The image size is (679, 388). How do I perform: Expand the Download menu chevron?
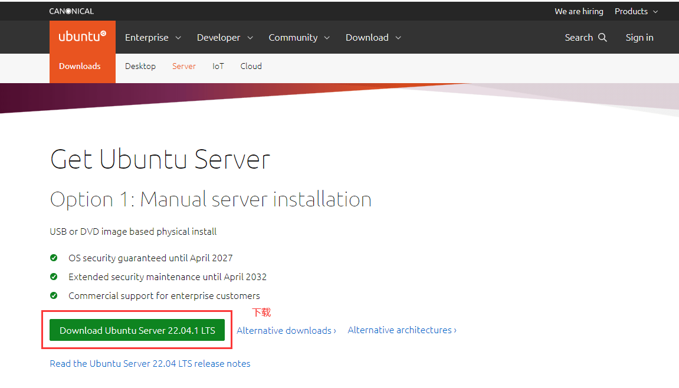398,38
